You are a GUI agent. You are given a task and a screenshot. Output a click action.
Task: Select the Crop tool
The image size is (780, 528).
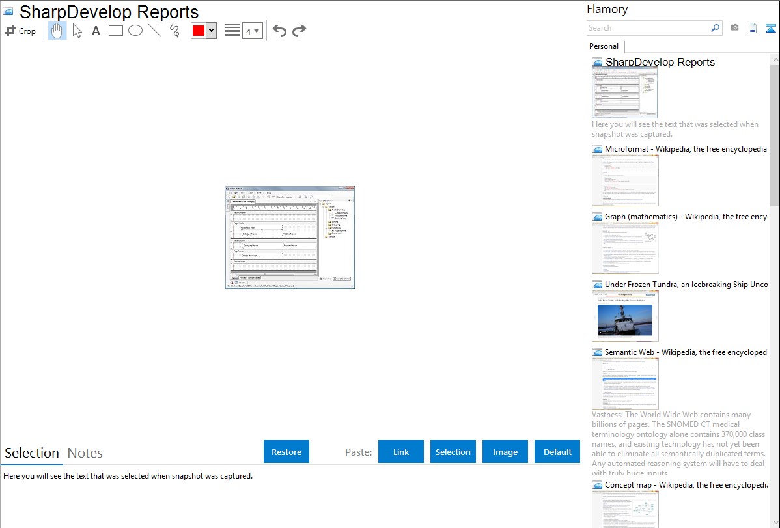tap(20, 31)
